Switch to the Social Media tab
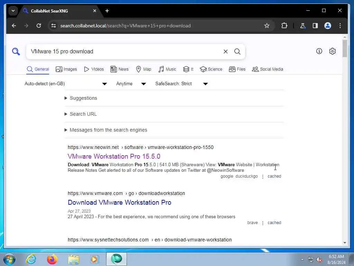Screen dimensions: 354x266 (x=267, y=69)
